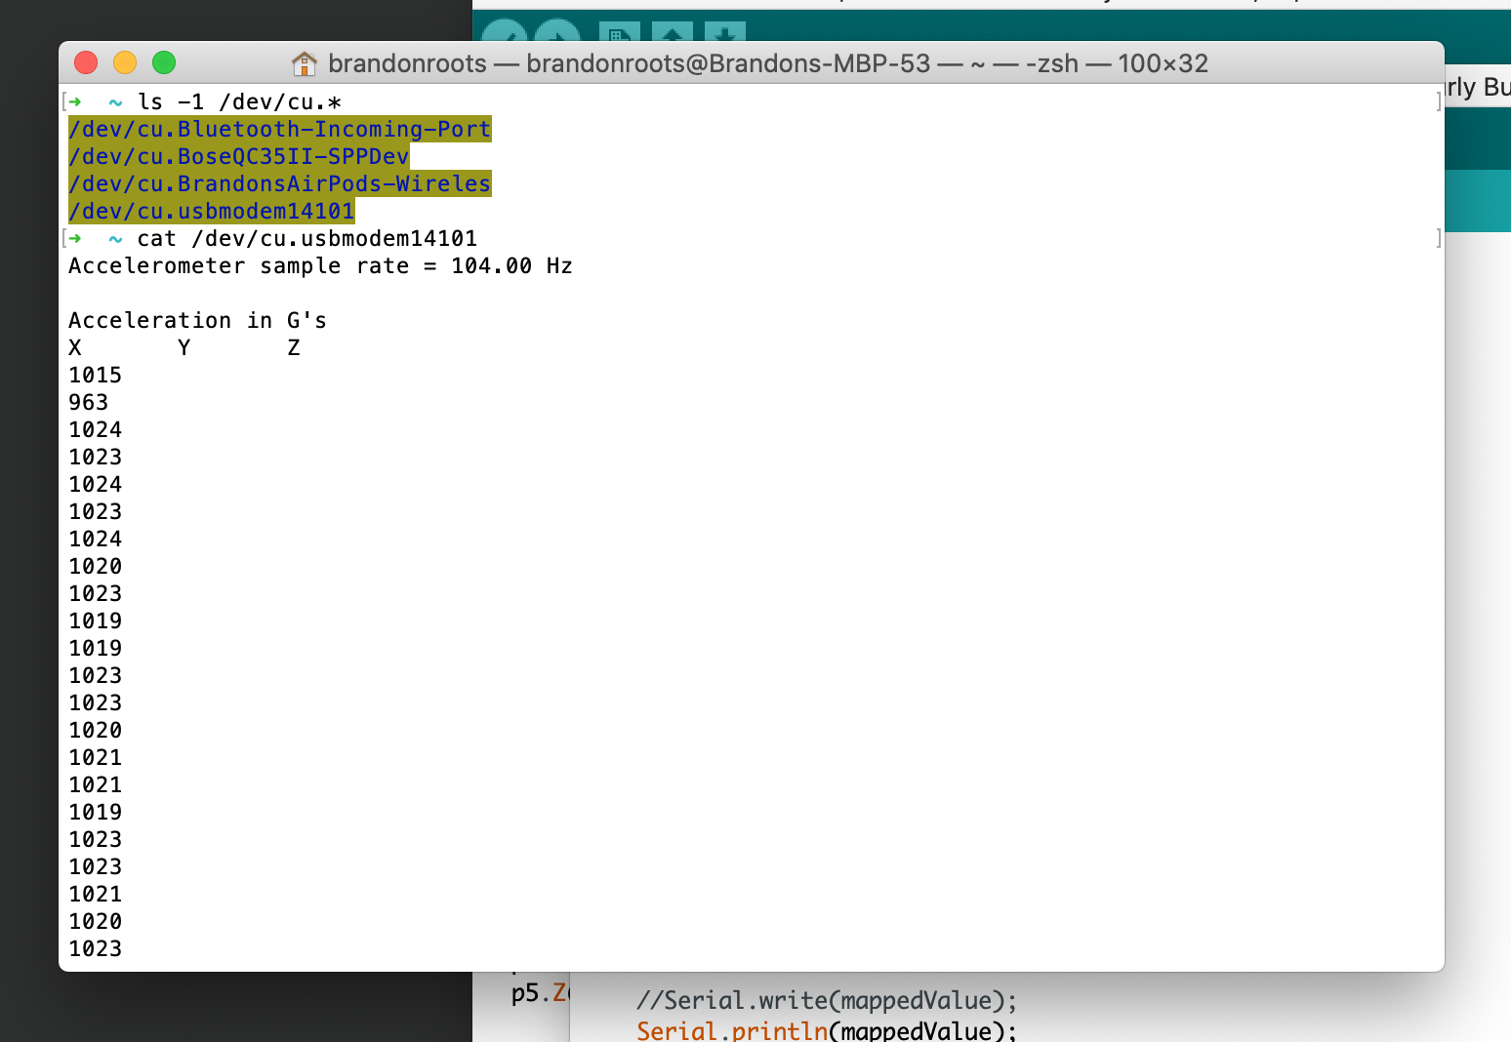Click the Arduino Save sketch down-arrow icon
Image resolution: width=1511 pixels, height=1042 pixels.
[x=724, y=33]
